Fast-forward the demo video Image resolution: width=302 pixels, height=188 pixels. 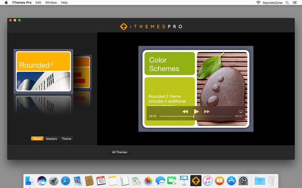pos(207,111)
